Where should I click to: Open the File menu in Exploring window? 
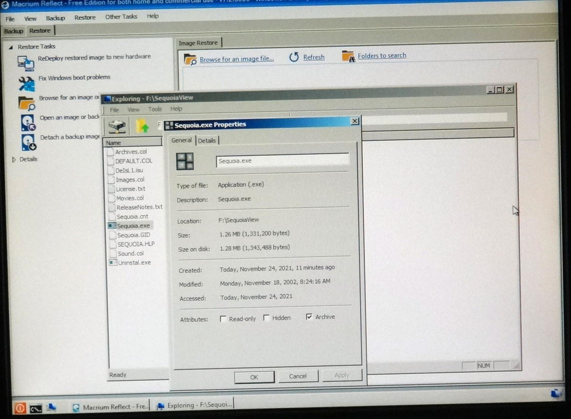click(114, 110)
